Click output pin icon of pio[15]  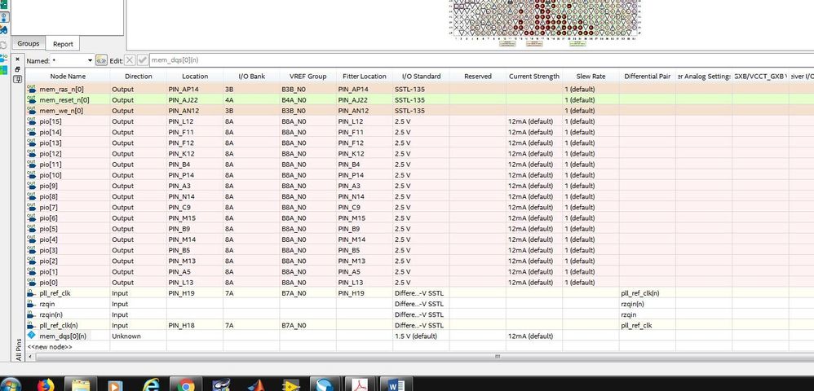coord(32,121)
